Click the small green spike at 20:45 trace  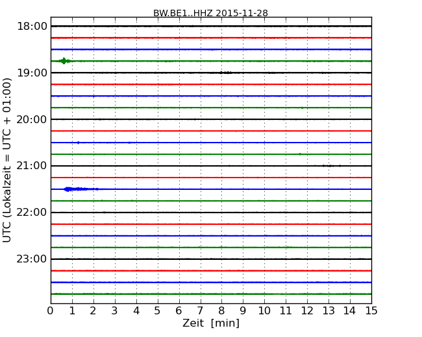tap(300, 154)
